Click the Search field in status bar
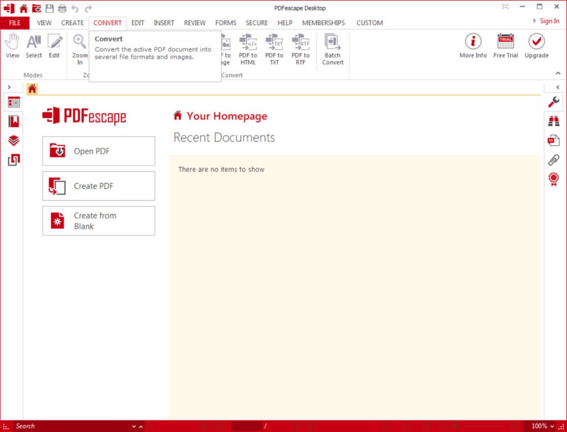The height and width of the screenshot is (432, 567). point(73,426)
